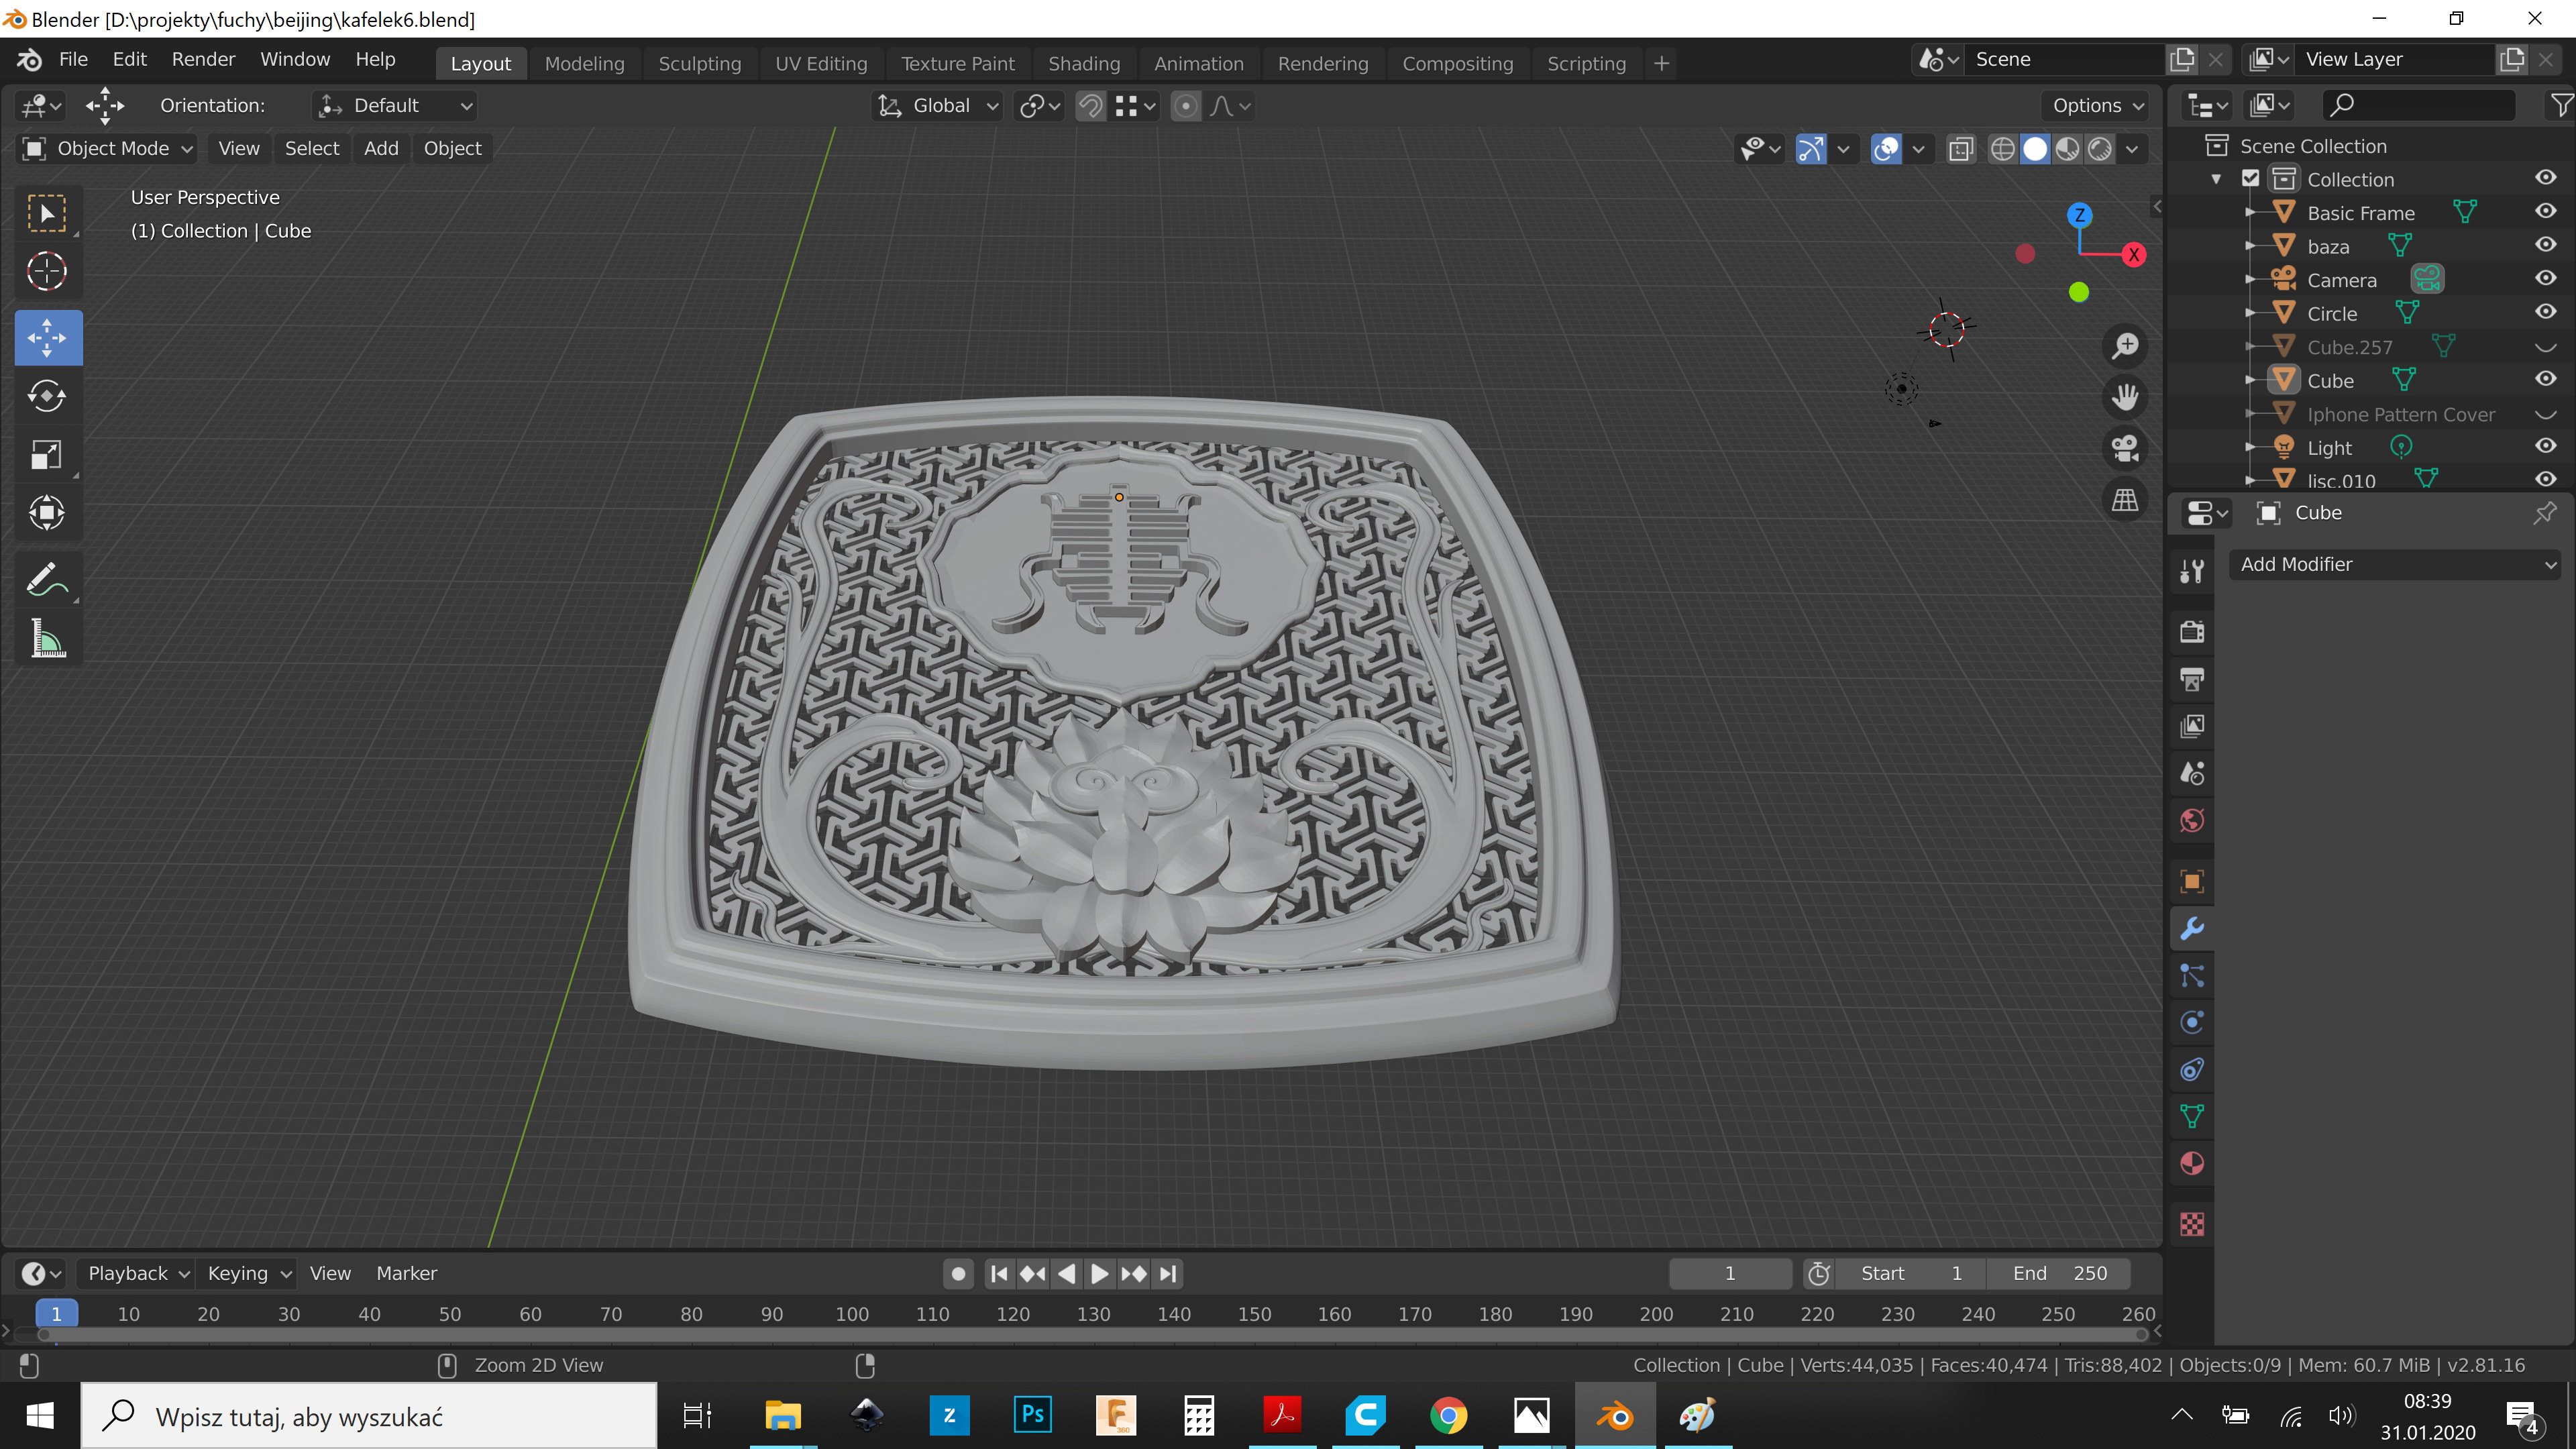
Task: Open the World properties tab
Action: tap(2192, 821)
